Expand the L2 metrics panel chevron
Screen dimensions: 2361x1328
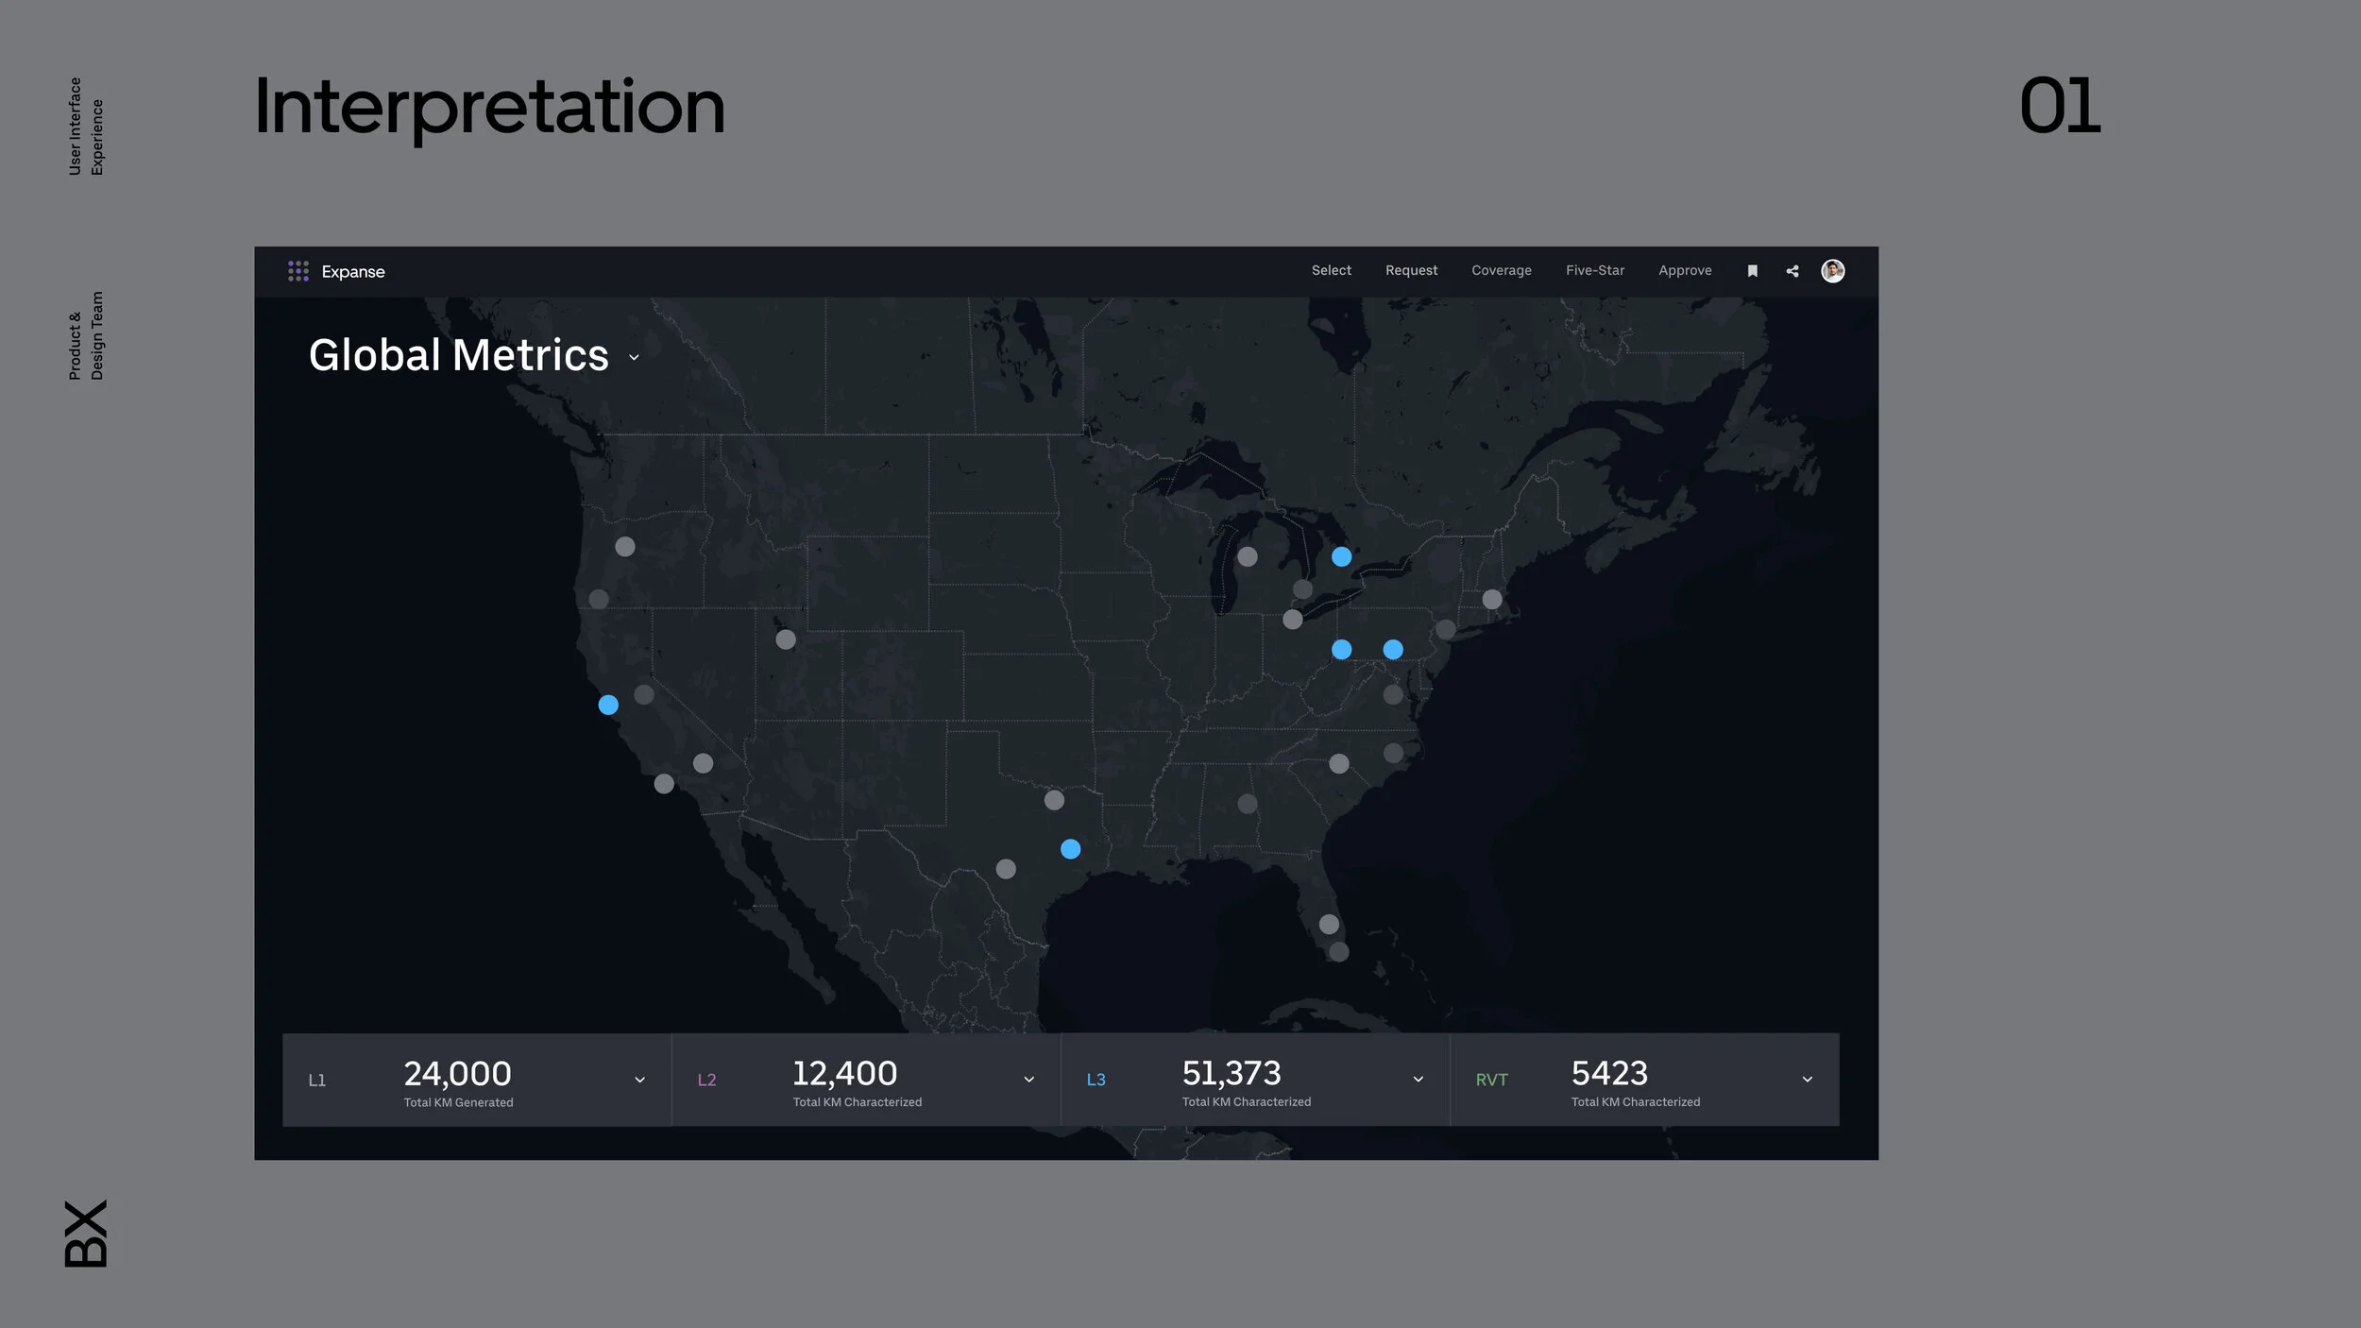(1028, 1080)
